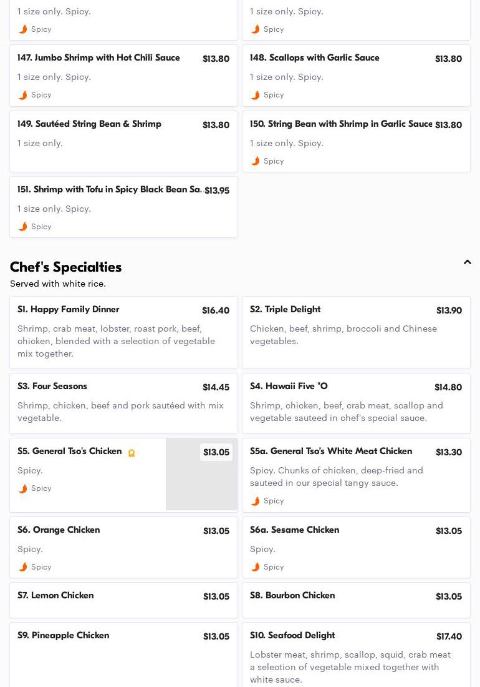Screen dimensions: 480x687
Task: Click spicy pepper icon under String Bean with Shrimp in Garlic Sauce
Action: (256, 161)
